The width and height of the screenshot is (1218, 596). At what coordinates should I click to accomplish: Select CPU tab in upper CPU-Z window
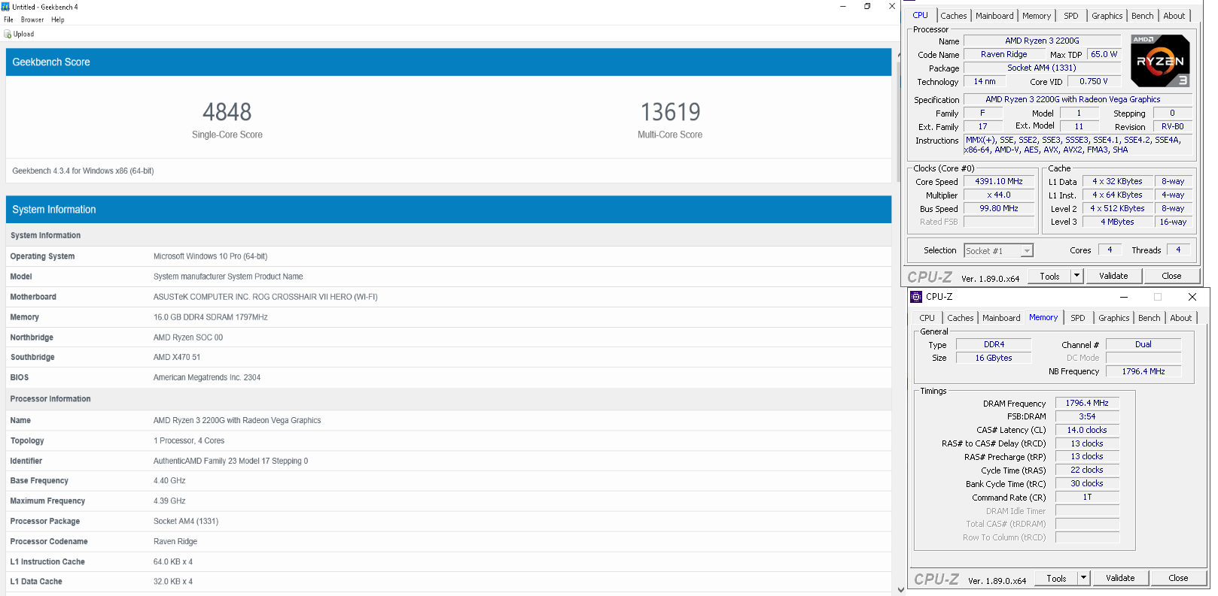point(921,15)
